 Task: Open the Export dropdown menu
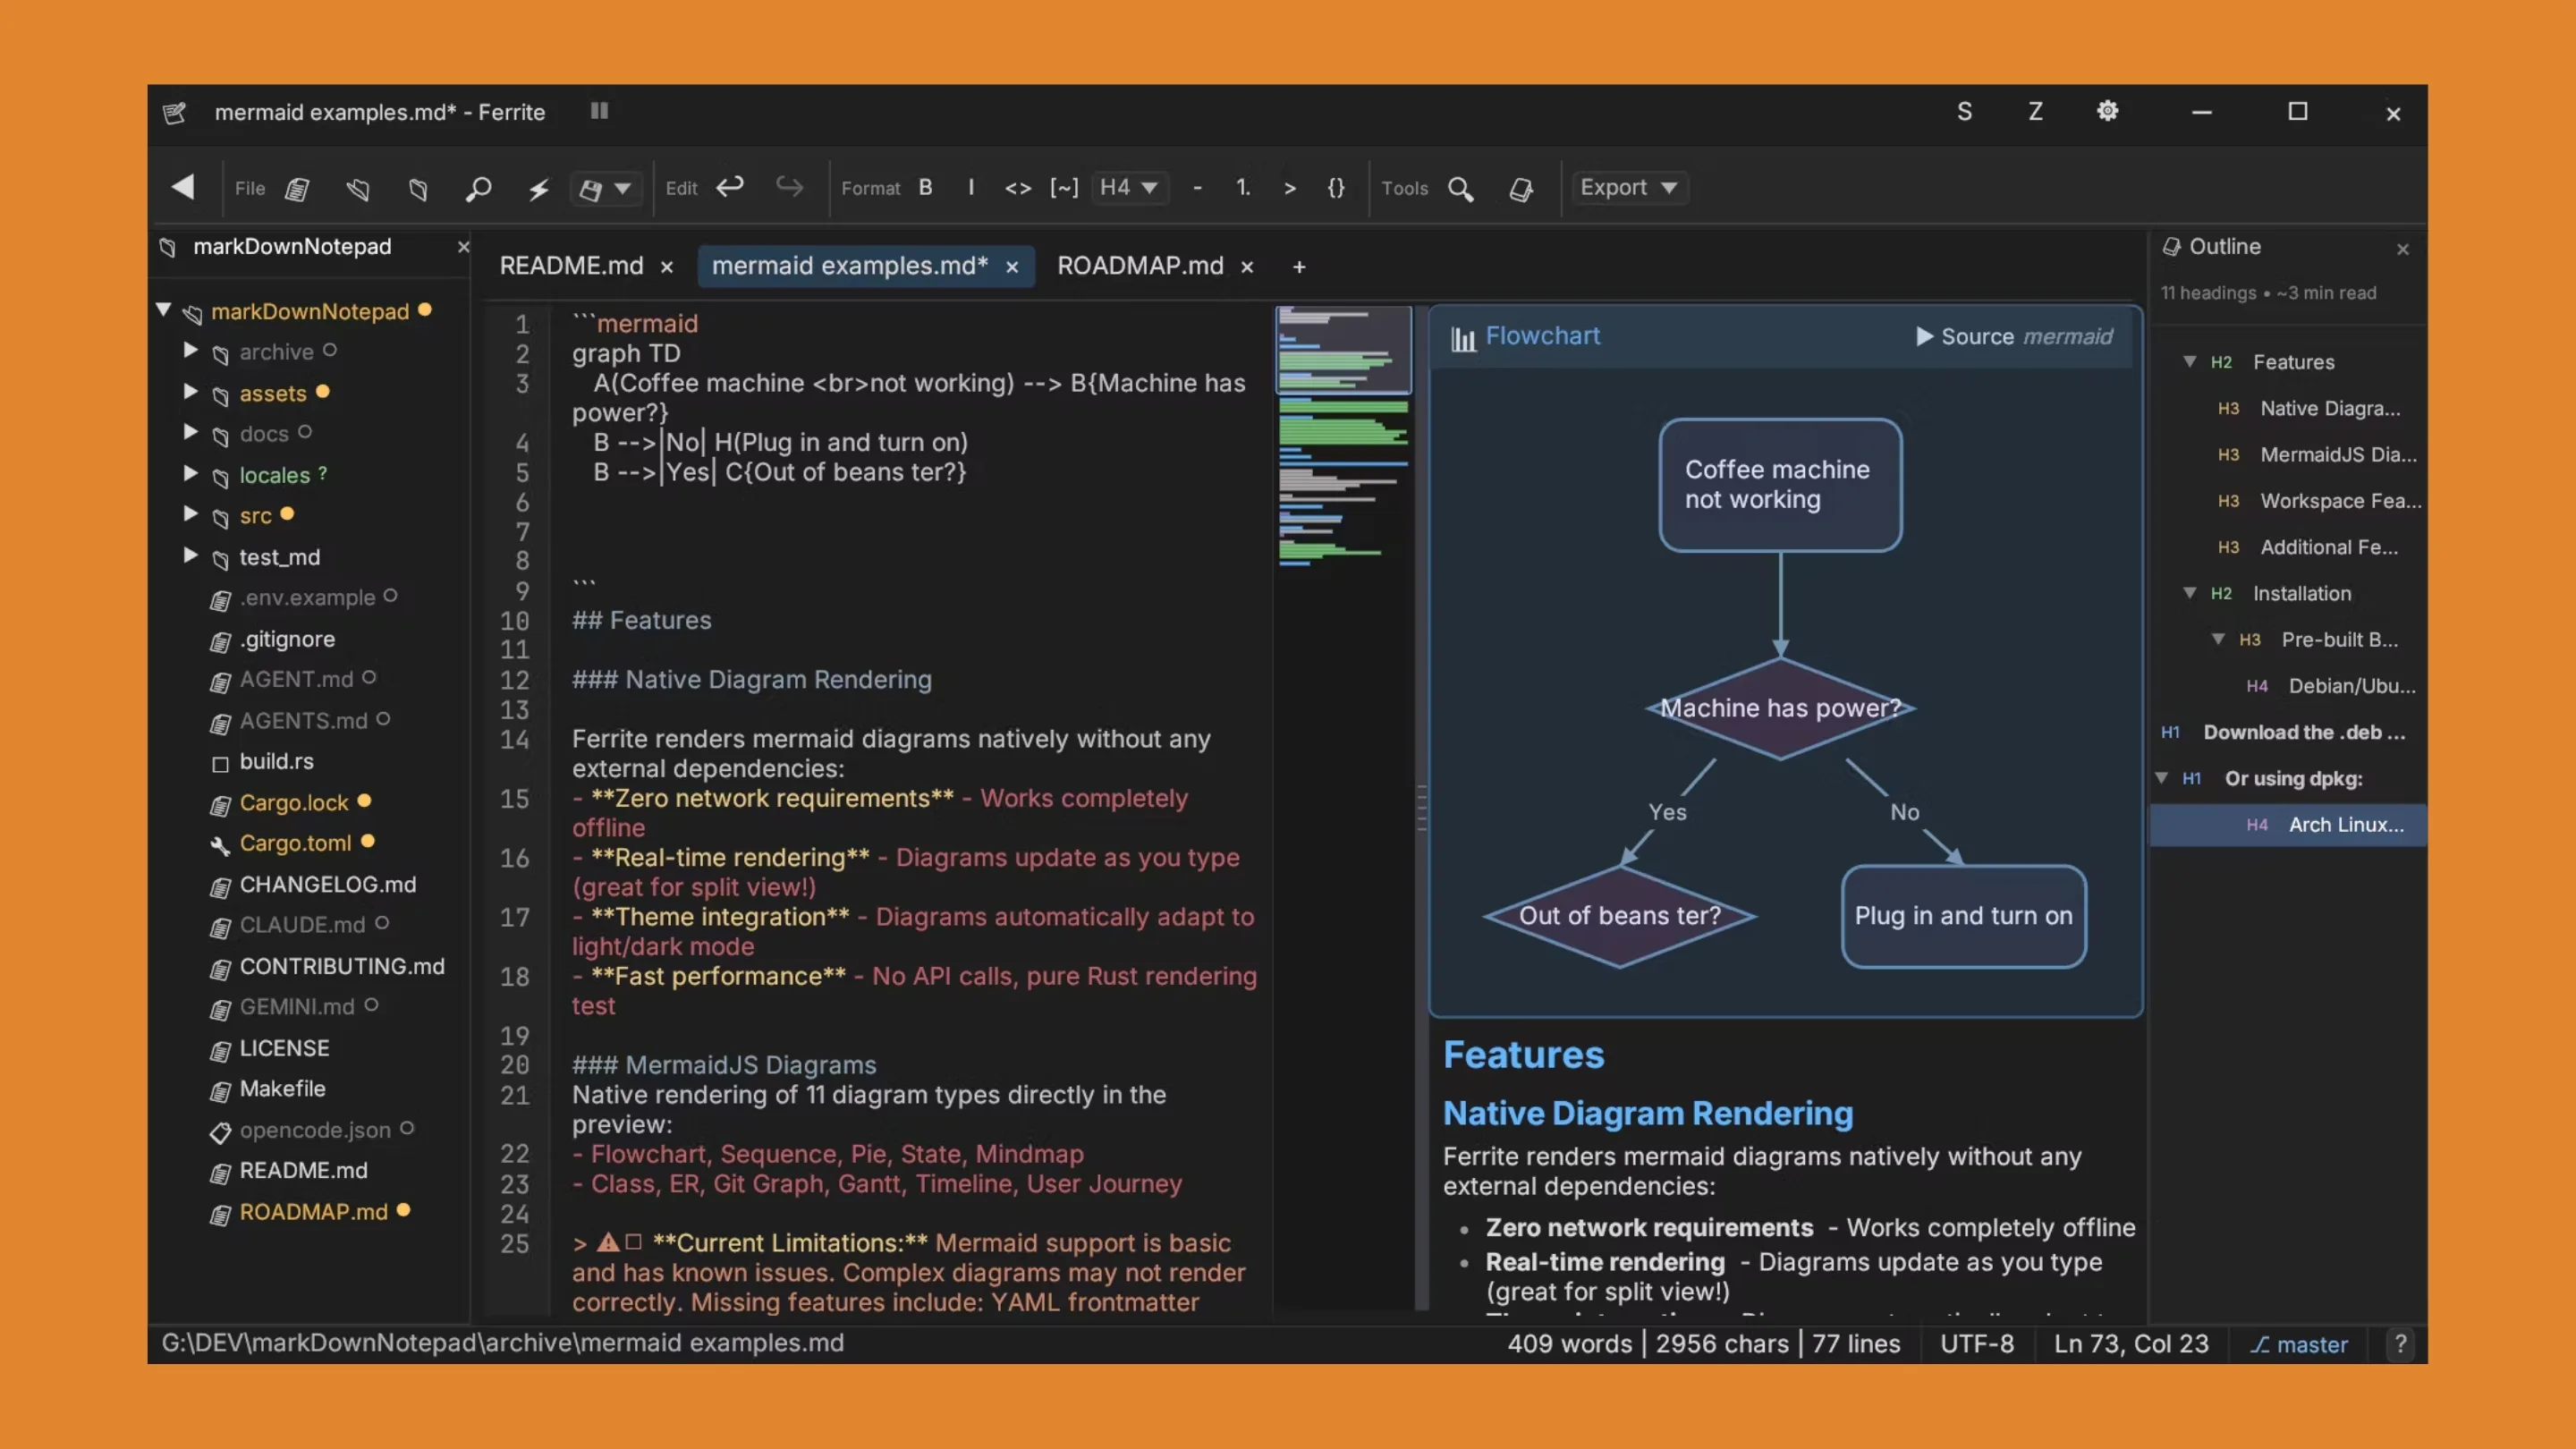pos(1627,188)
